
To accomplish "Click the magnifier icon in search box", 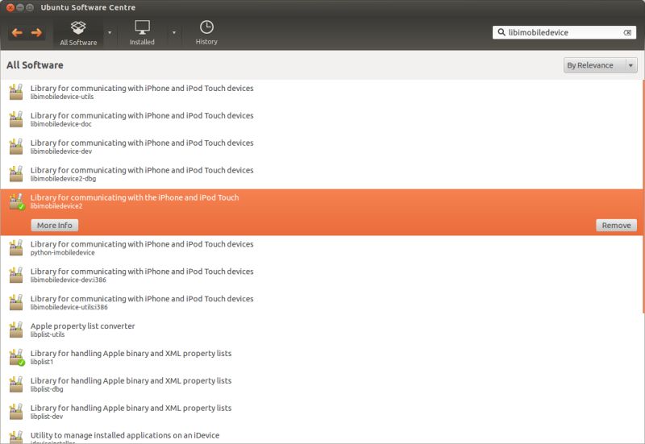I will (501, 32).
